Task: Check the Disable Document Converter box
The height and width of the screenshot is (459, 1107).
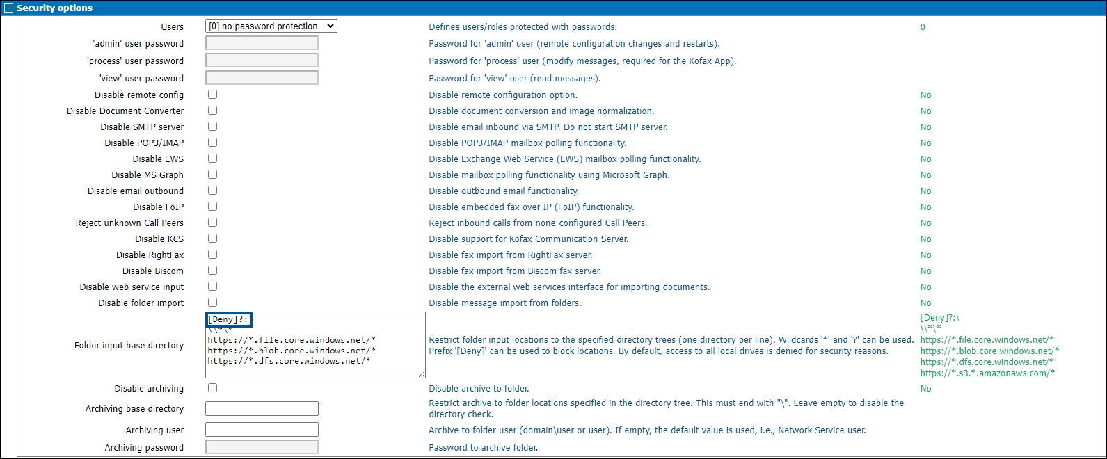Action: pyautogui.click(x=212, y=111)
